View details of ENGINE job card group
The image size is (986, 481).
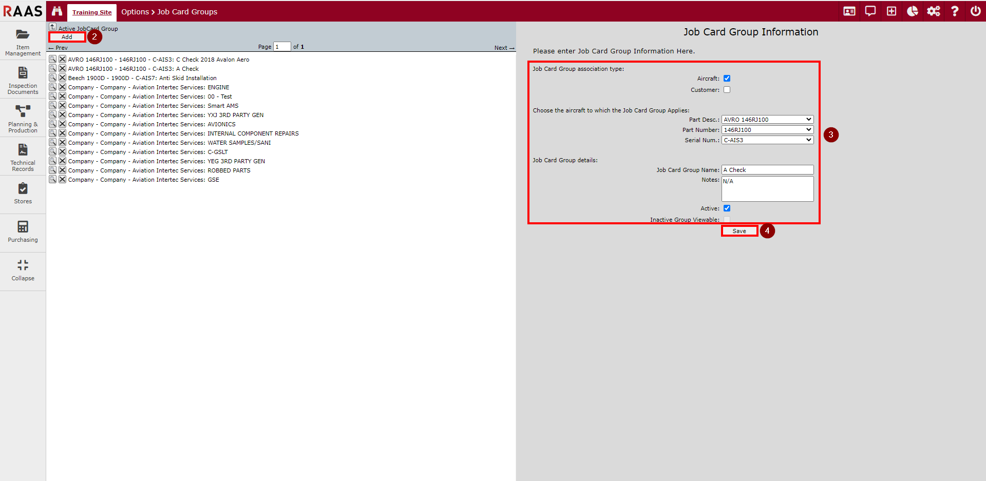(52, 87)
